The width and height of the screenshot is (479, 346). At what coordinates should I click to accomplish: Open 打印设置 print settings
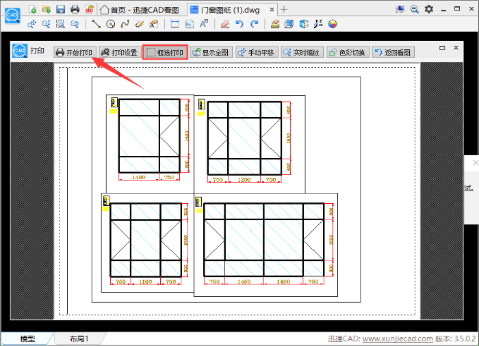point(120,53)
